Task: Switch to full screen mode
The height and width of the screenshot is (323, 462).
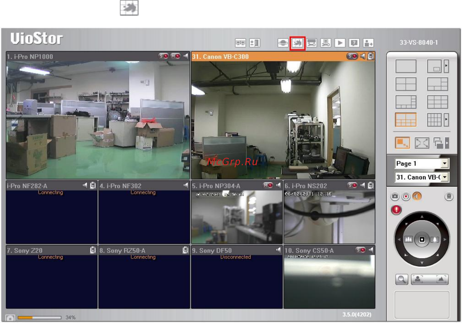Action: pos(422,143)
